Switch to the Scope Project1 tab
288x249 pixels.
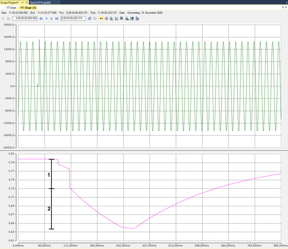pyautogui.click(x=10, y=2)
